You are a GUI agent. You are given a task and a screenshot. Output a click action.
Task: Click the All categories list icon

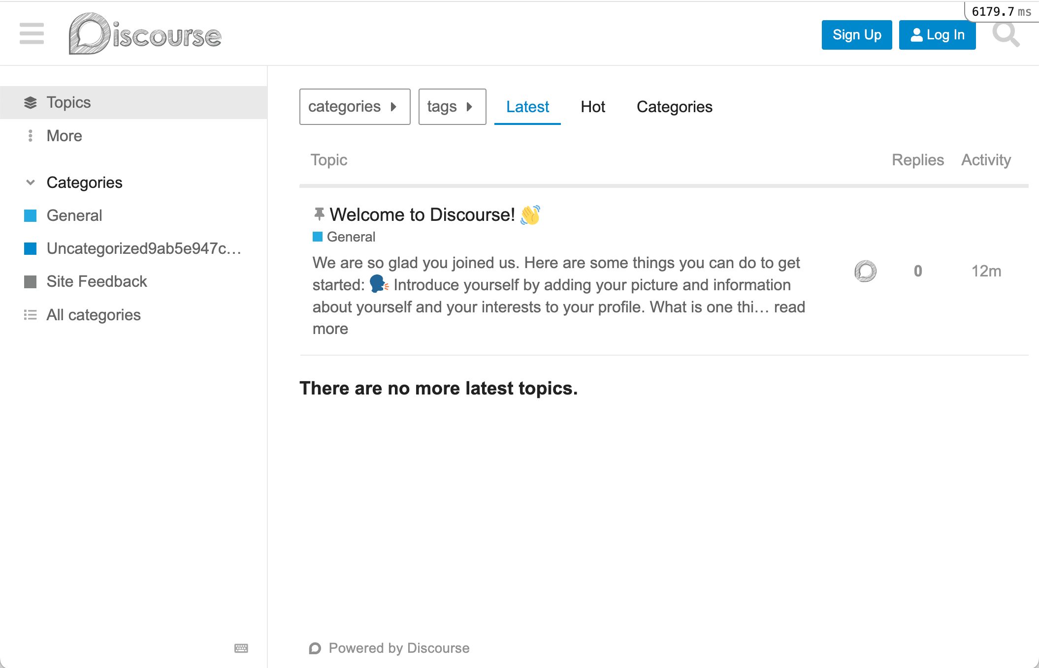coord(31,315)
